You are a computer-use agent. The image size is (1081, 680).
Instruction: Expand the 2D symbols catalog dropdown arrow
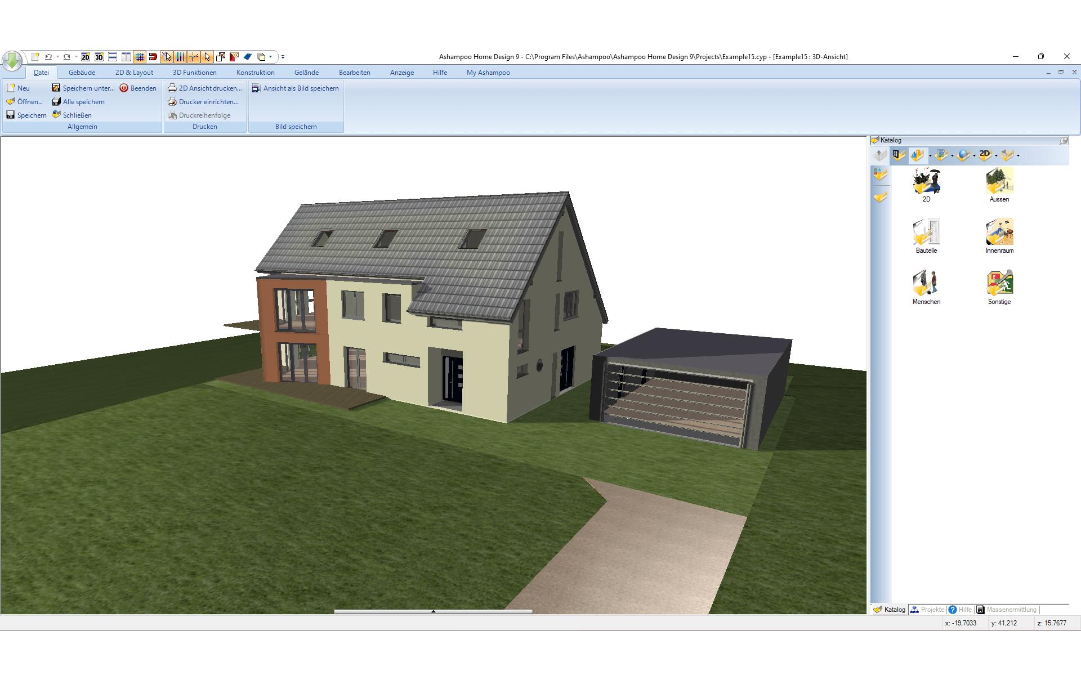[996, 156]
